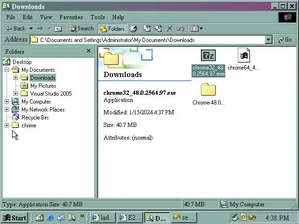Click the Forward arrow in toolbar

coord(40,28)
